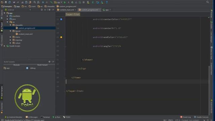Open Replace using the toolbar icon
Viewport: 215px width, 121px height.
pyautogui.click(x=38, y=2)
